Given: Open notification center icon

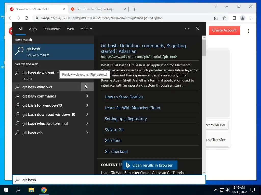Looking at the screenshot, I should click(253, 190).
